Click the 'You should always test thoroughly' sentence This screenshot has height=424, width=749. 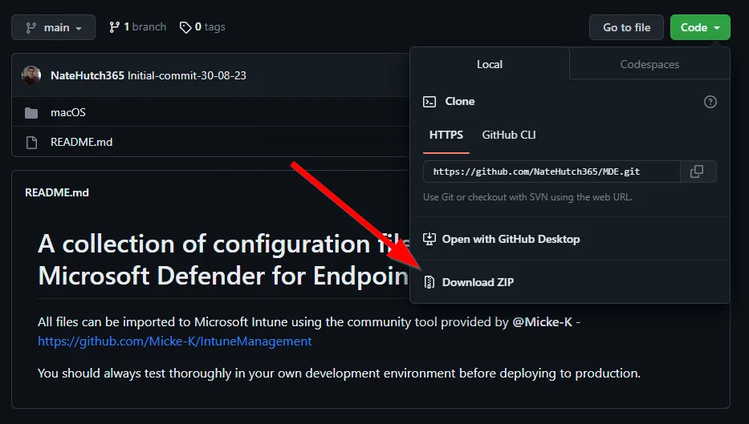pos(339,373)
